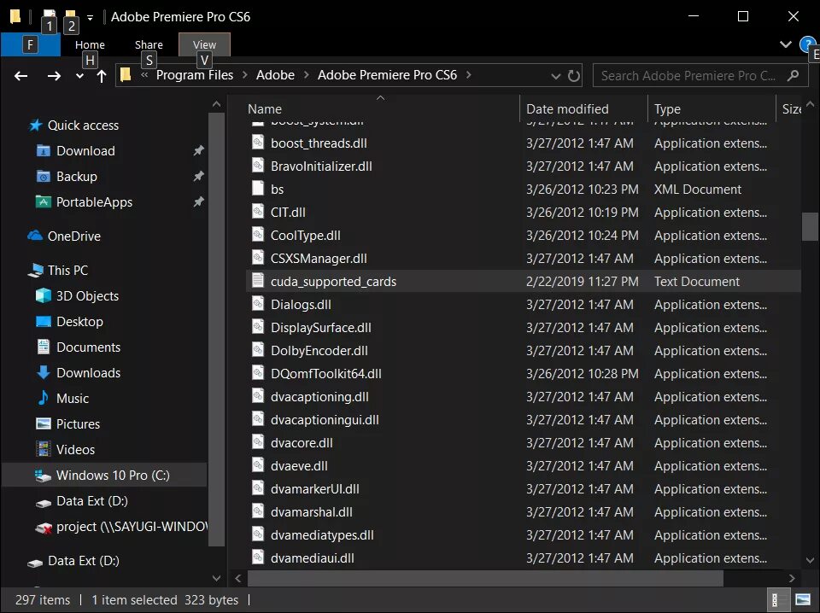
Task: Open the Recent locations dropdown arrow
Action: [x=79, y=76]
